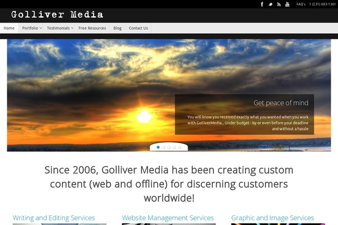Click the Website Management Services image
The height and width of the screenshot is (225, 338).
click(169, 224)
